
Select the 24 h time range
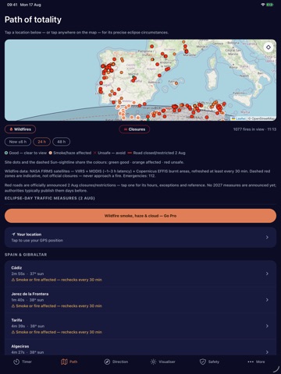point(41,142)
